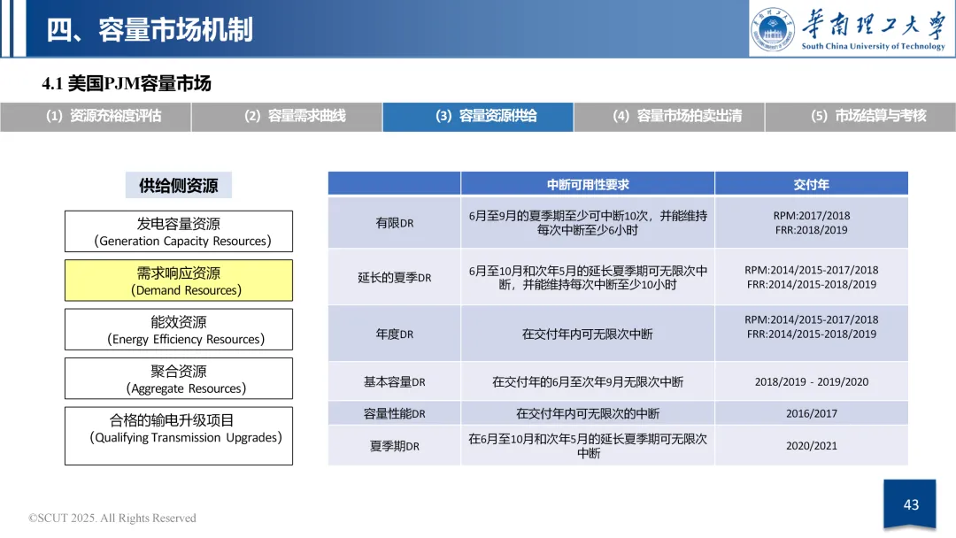This screenshot has width=956, height=538.
Task: Click the 基本容量DR row label
Action: tap(395, 382)
